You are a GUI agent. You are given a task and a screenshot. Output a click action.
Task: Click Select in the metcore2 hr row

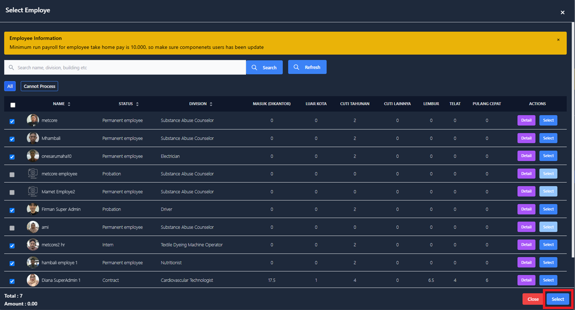(548, 244)
